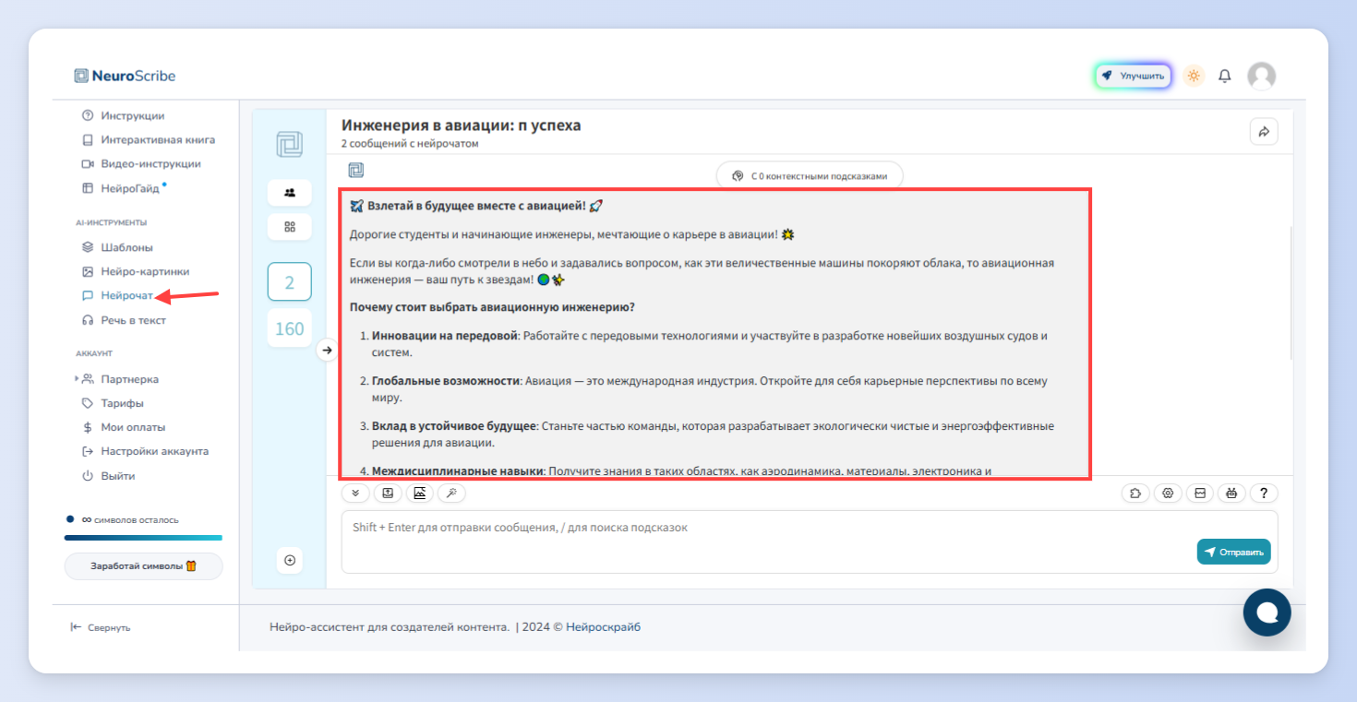Open the user avatar menu

tap(1261, 76)
